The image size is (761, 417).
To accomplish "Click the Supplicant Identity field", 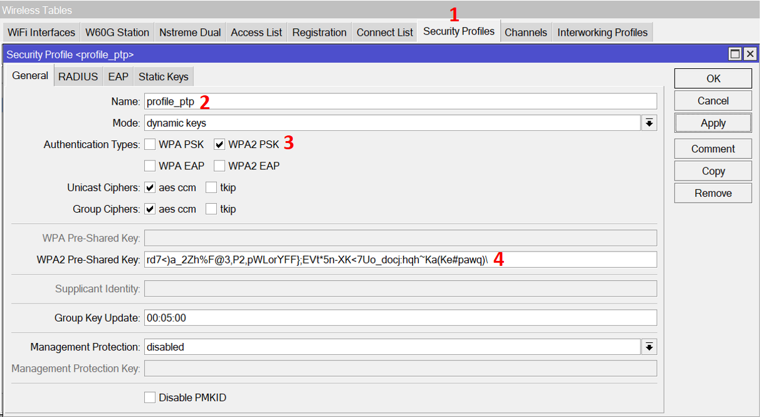I will coord(401,289).
